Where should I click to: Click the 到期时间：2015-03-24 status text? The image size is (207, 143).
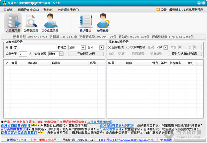78,140
